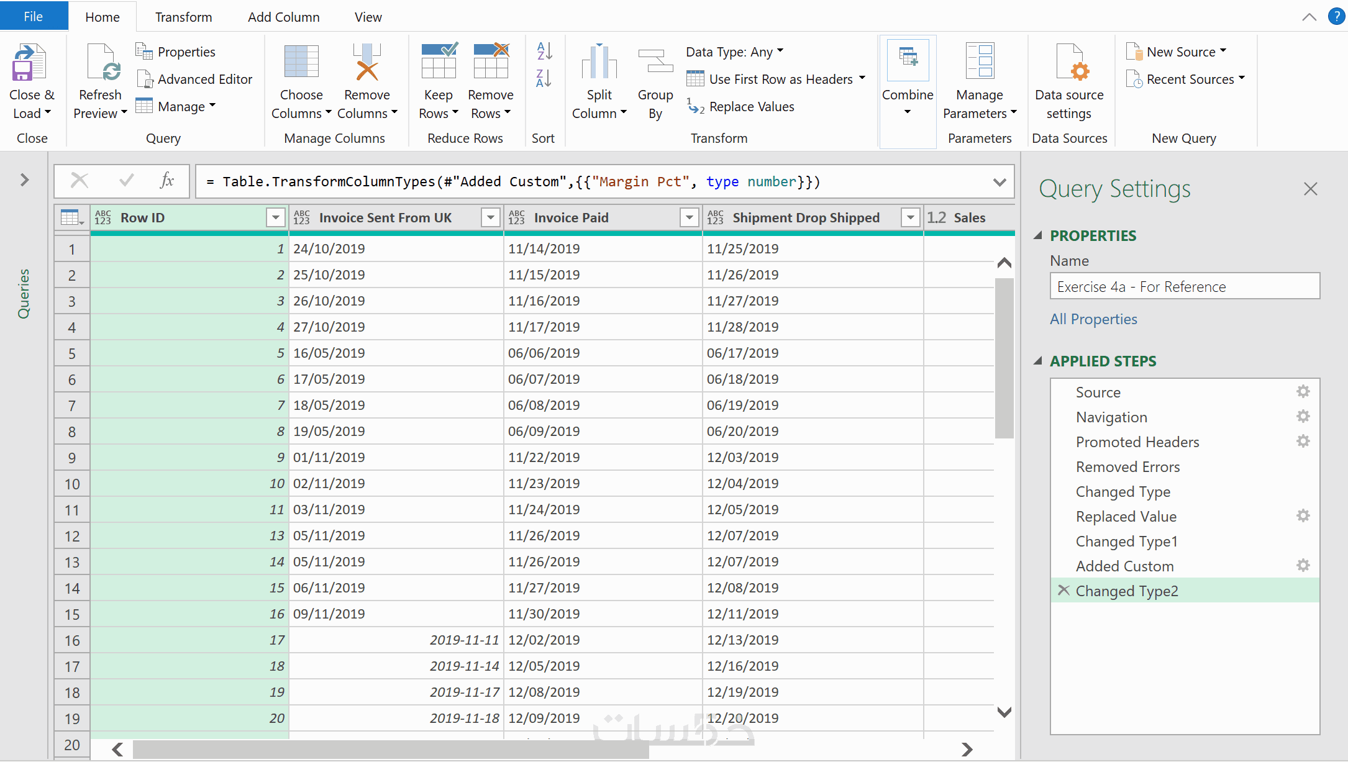This screenshot has height=762, width=1348.
Task: Open the All Properties link
Action: [1093, 319]
